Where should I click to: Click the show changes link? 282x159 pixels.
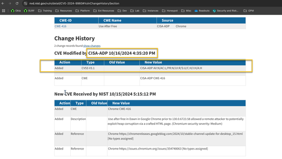[x=92, y=46]
